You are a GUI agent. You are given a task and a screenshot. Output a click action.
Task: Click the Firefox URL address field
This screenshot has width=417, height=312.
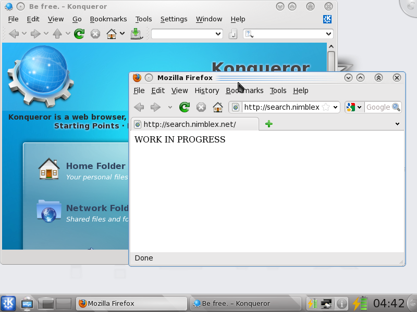tap(281, 107)
